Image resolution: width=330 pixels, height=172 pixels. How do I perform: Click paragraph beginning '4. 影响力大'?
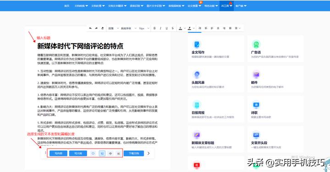(98, 110)
